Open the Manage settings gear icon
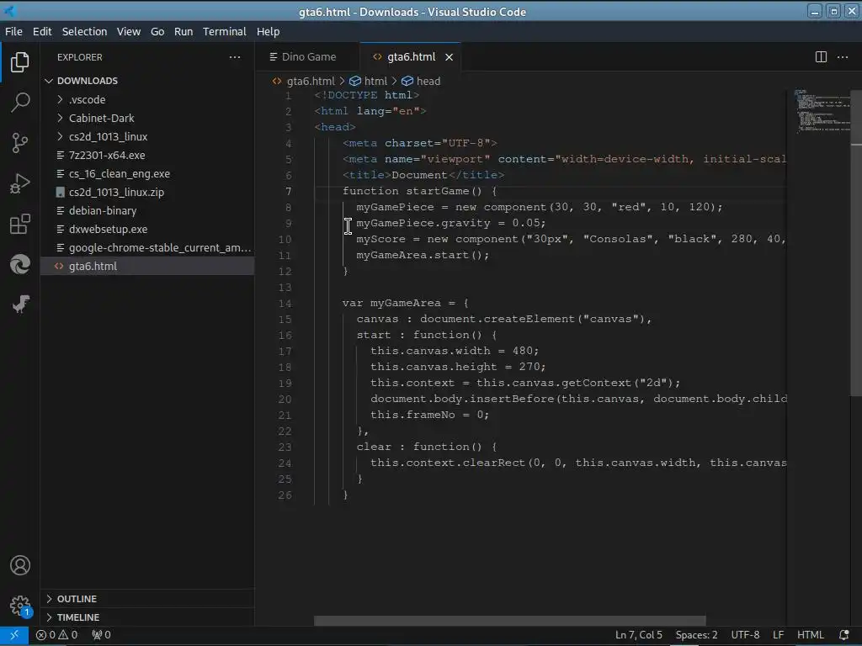Image resolution: width=862 pixels, height=646 pixels. click(x=20, y=606)
